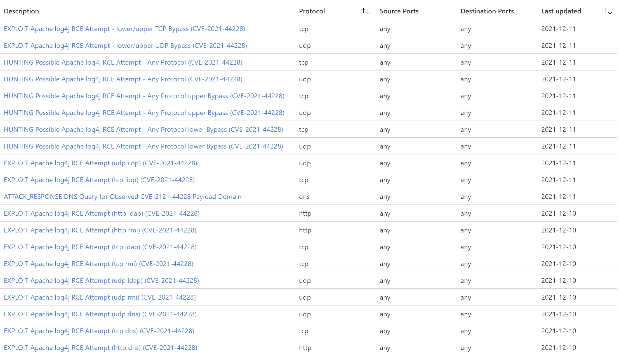Image resolution: width=619 pixels, height=355 pixels.
Task: Open the ATTACK_RESPONSE DNS Query rule
Action: point(122,196)
